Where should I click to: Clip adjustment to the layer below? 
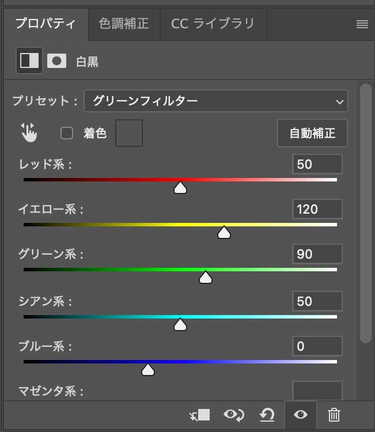[x=200, y=415]
